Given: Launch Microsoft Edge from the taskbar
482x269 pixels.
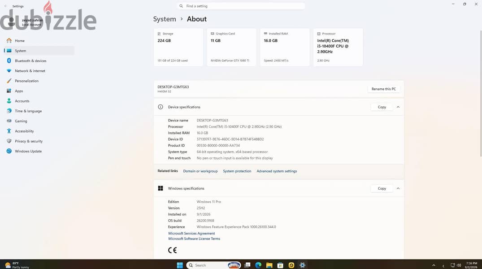Looking at the screenshot, I should click(258, 265).
